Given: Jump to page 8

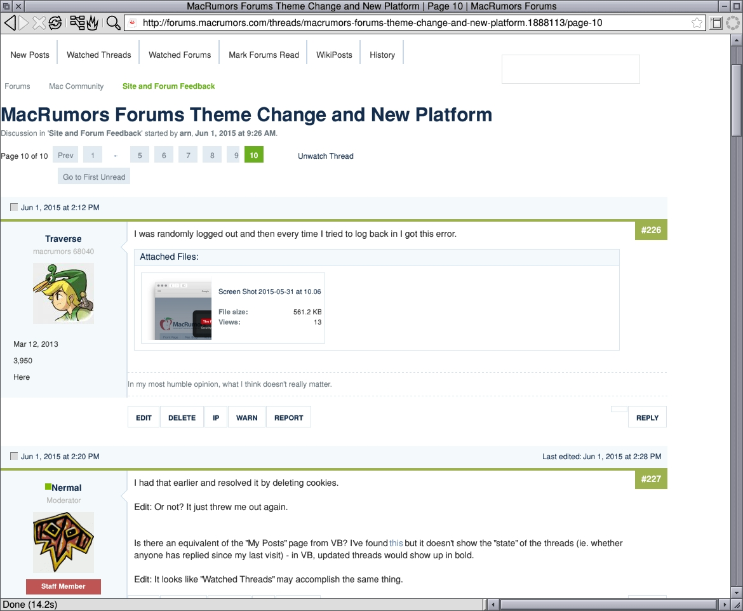Looking at the screenshot, I should (212, 155).
